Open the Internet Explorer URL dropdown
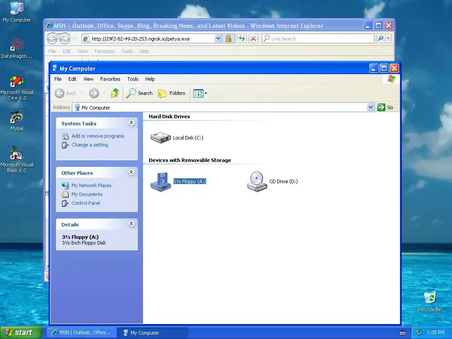Screen dimensions: 452x339 [x=218, y=39]
